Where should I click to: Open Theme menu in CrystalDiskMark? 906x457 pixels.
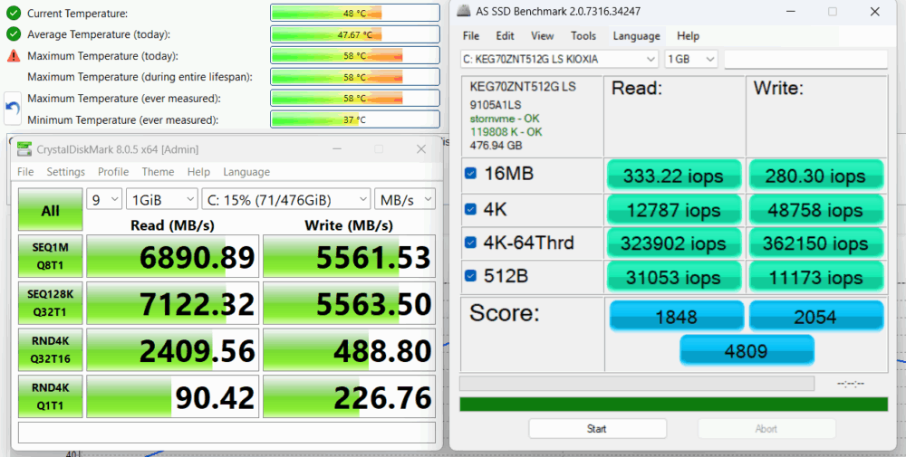(158, 172)
